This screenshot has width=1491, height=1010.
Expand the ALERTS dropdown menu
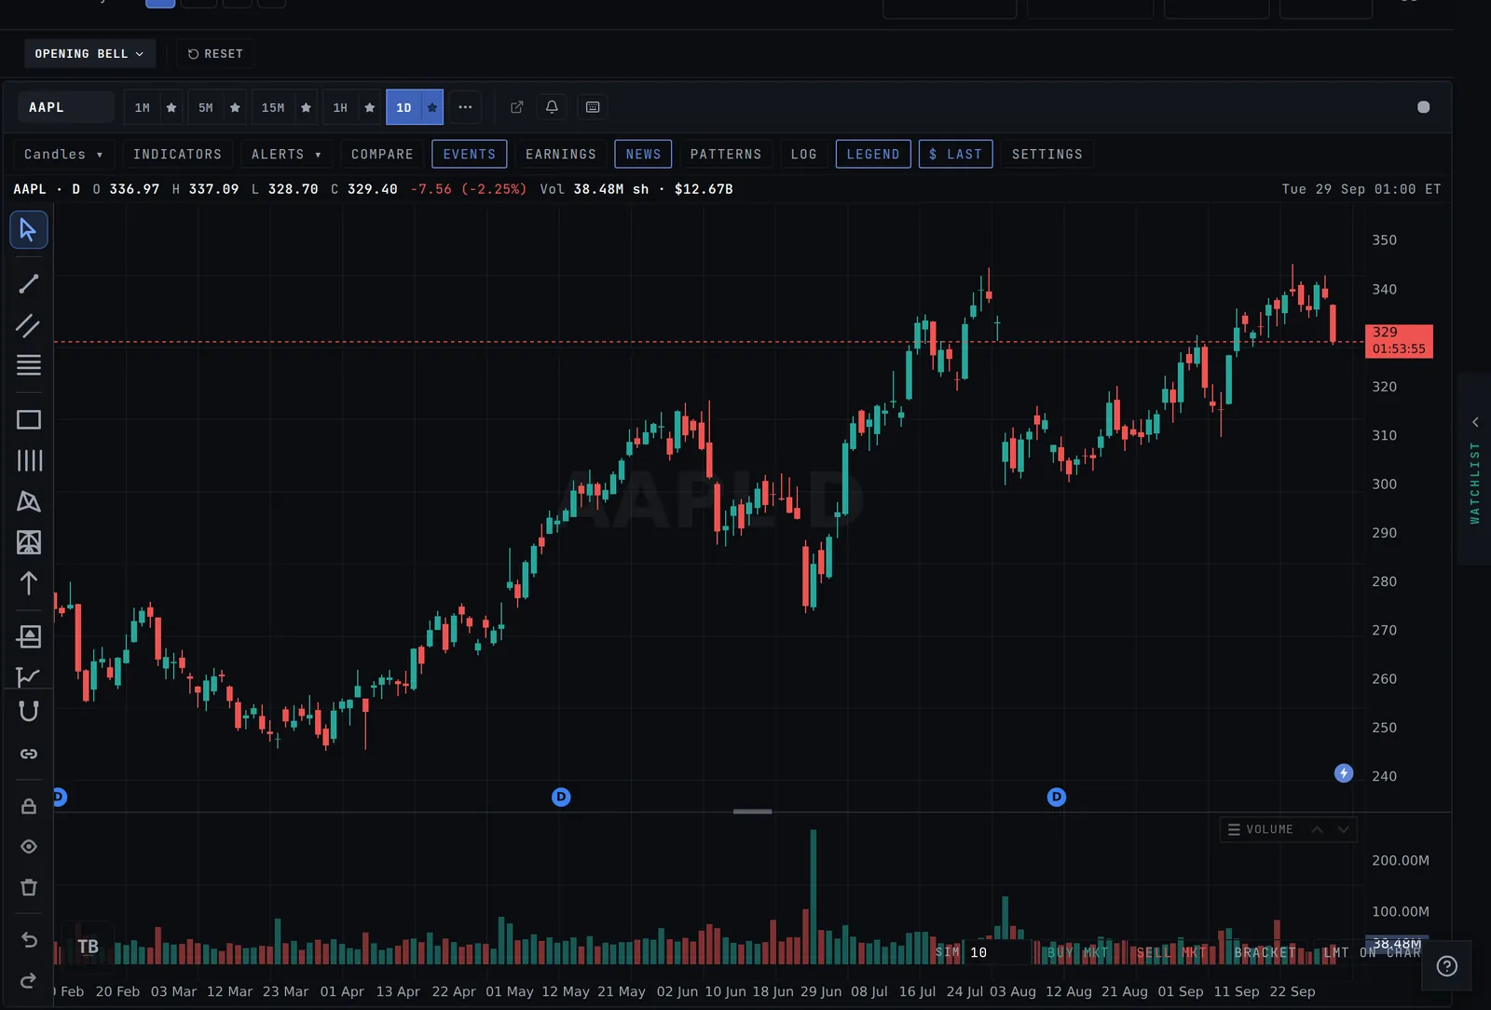[x=286, y=155]
